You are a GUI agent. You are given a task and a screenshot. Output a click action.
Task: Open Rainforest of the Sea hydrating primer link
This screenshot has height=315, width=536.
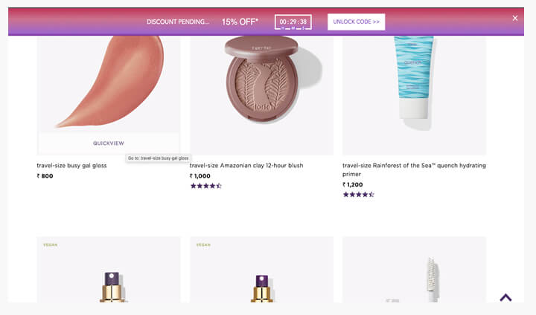pos(414,166)
